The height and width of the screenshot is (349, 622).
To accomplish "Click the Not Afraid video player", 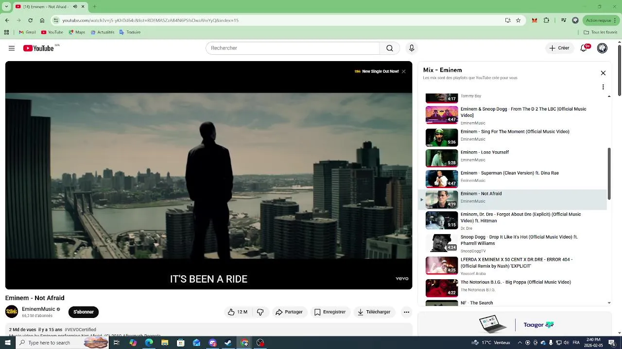I will [x=208, y=175].
